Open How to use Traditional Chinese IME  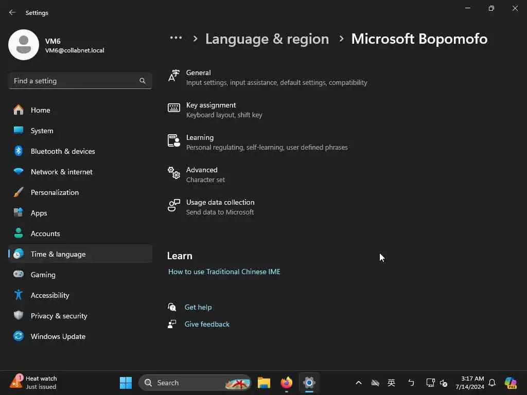(x=224, y=272)
